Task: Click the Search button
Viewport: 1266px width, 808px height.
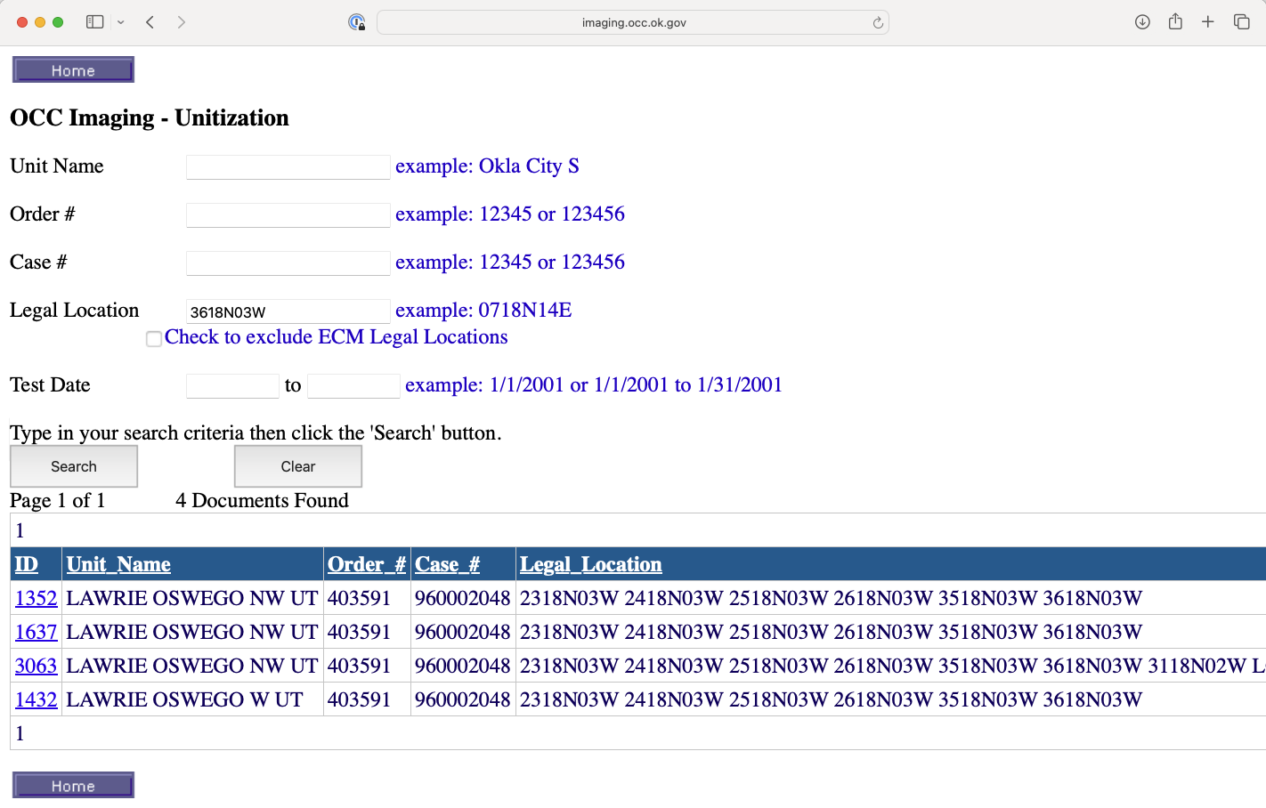Action: [74, 466]
